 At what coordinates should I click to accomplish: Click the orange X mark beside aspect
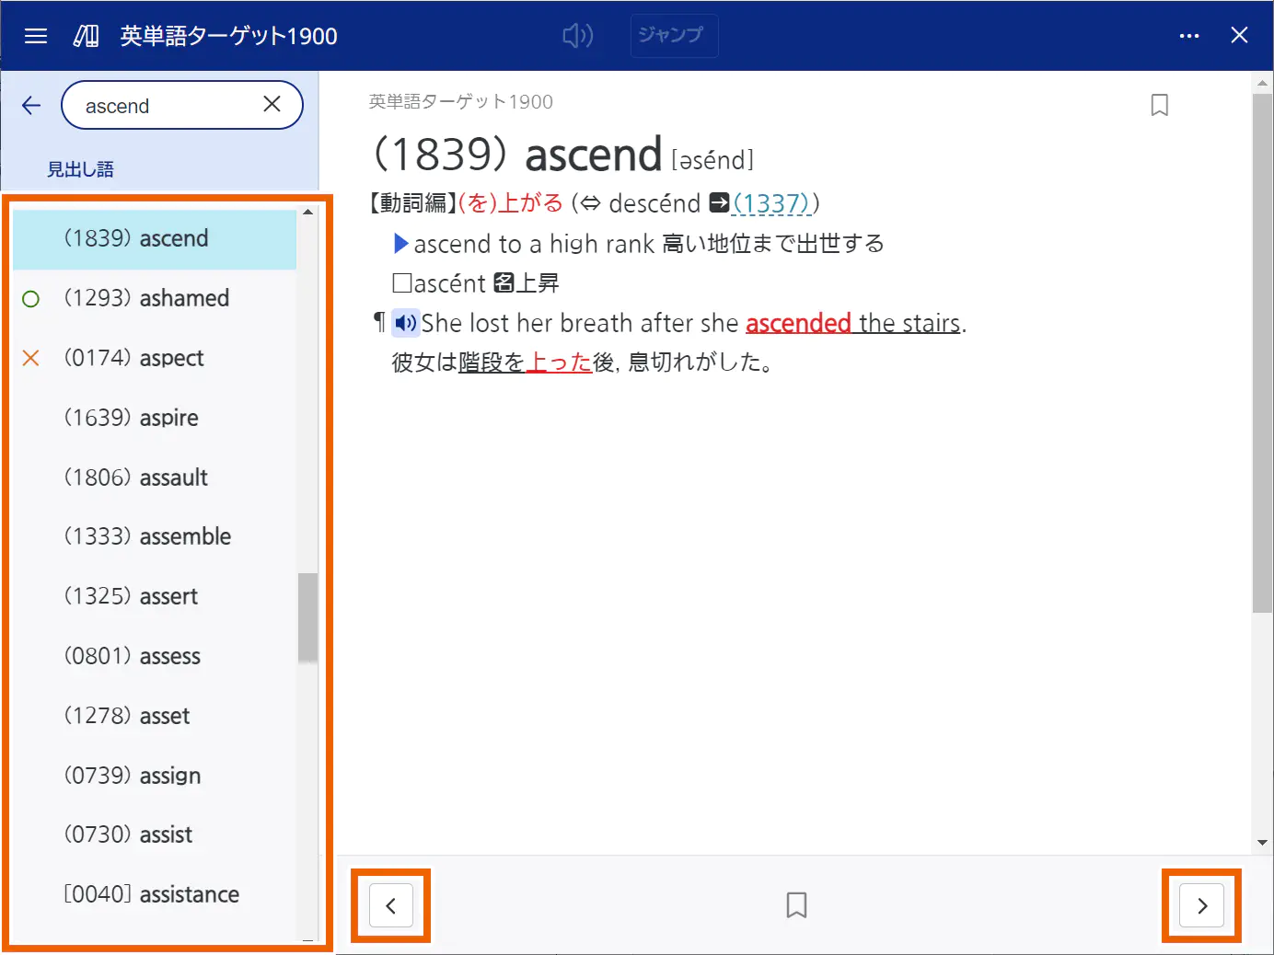(x=30, y=358)
